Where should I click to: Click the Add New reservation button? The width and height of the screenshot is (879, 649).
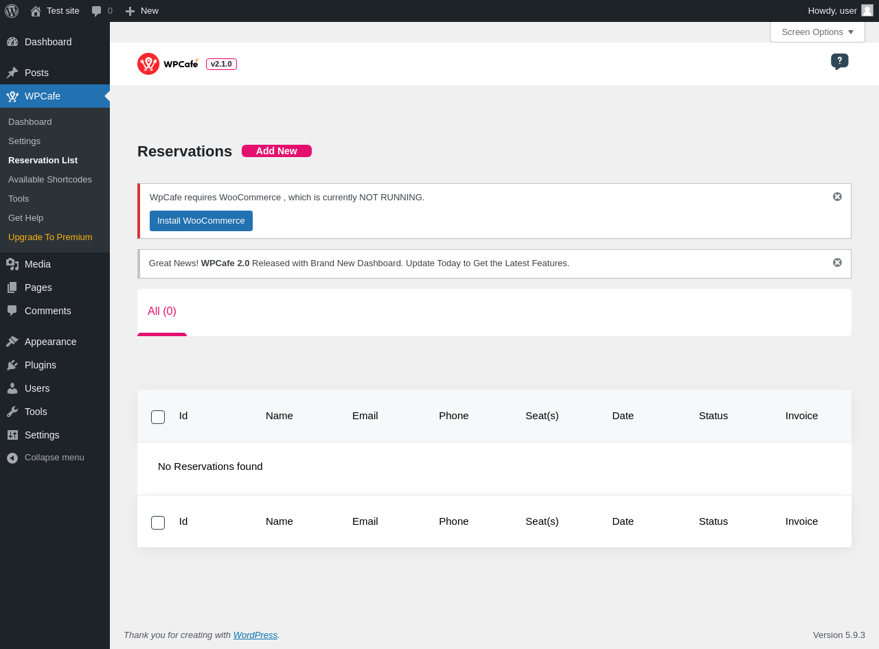pyautogui.click(x=277, y=151)
